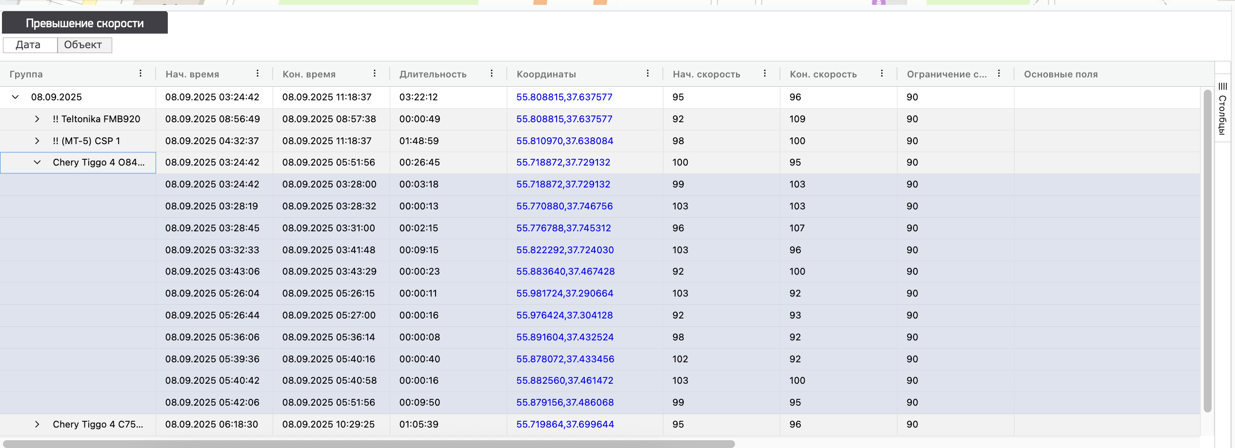Open coordinates link 55.883640,37.467428
Image resolution: width=1235 pixels, height=448 pixels.
(565, 271)
